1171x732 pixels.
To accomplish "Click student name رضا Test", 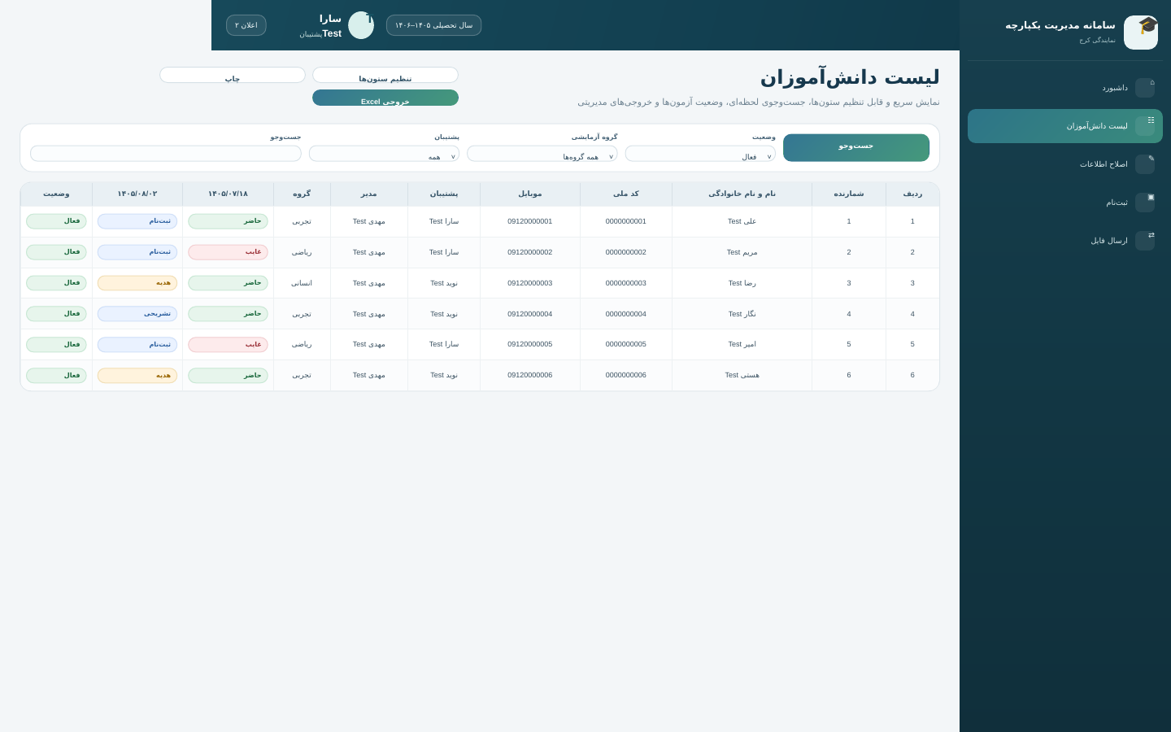I will [x=742, y=283].
